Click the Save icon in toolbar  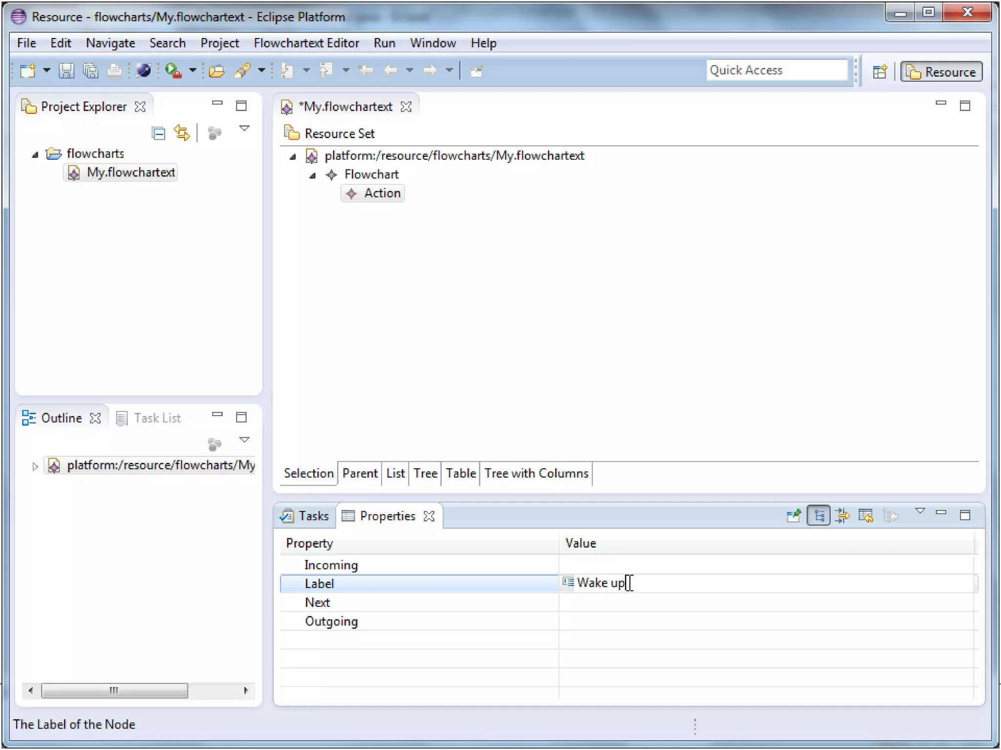click(x=66, y=71)
